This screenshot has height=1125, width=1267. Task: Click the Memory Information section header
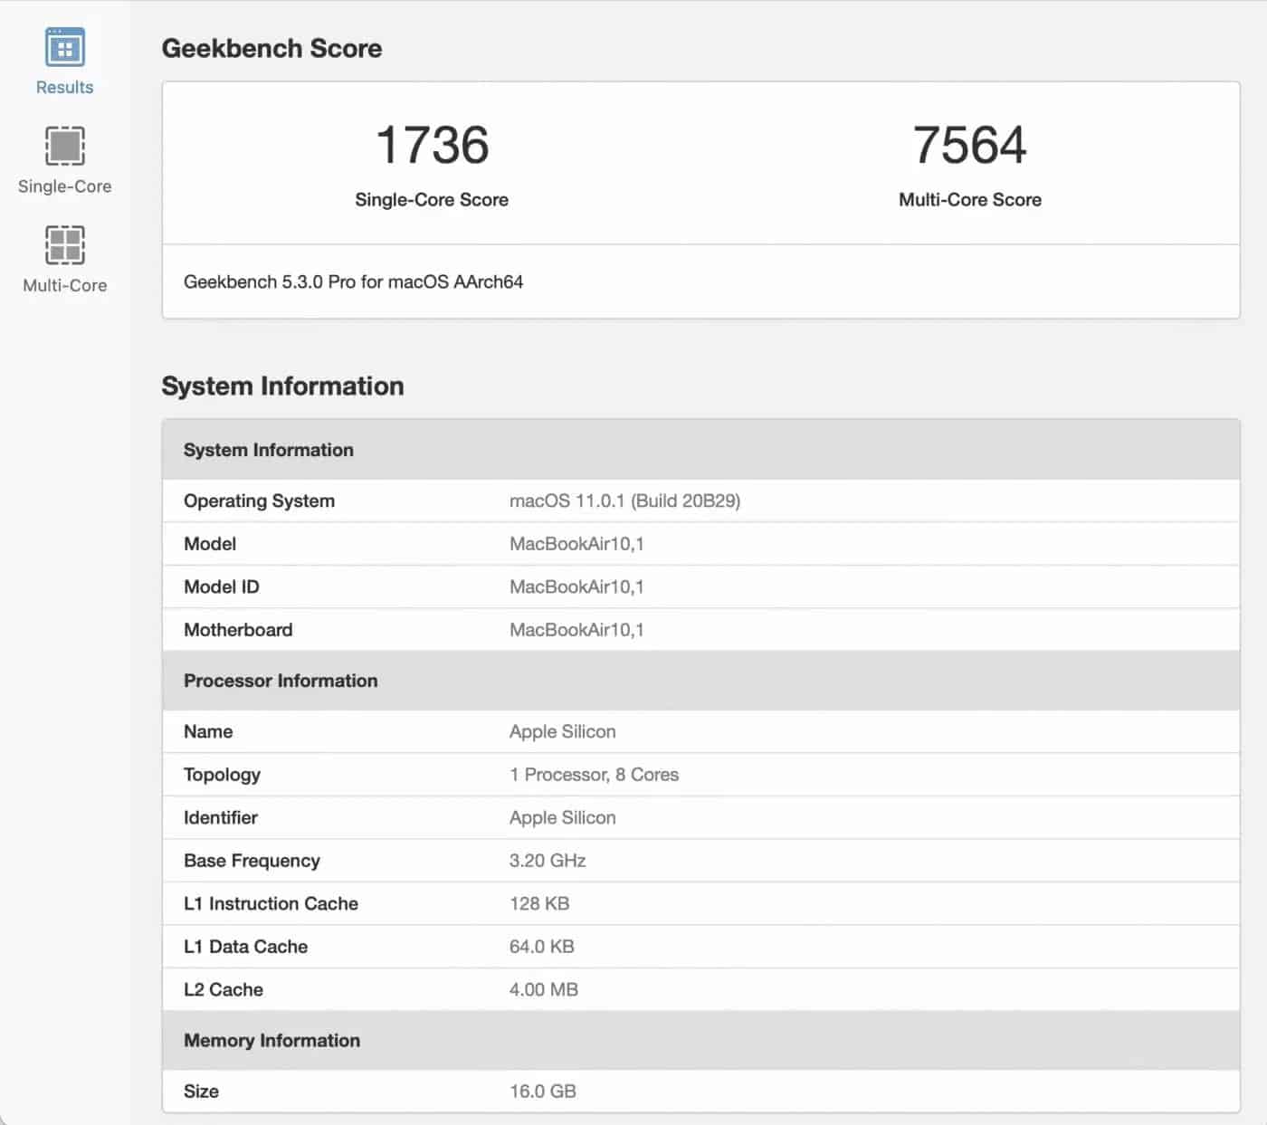tap(700, 1040)
